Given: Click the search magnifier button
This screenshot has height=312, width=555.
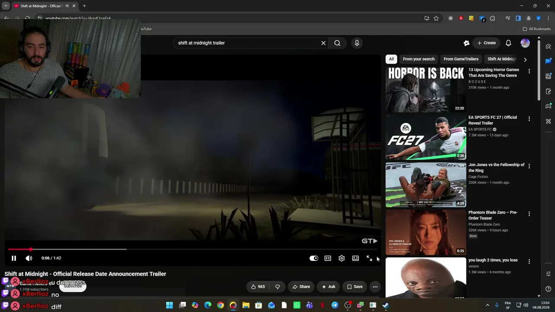Looking at the screenshot, I should coord(337,43).
